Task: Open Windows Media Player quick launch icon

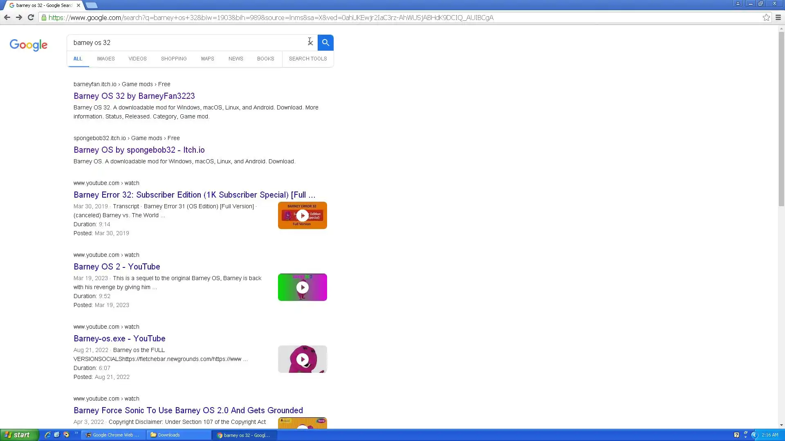Action: click(66, 435)
